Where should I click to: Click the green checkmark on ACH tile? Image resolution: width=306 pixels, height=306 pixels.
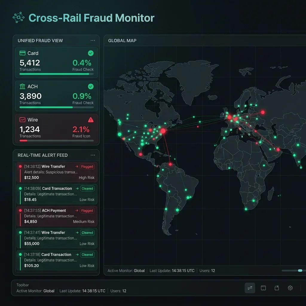coord(91,86)
